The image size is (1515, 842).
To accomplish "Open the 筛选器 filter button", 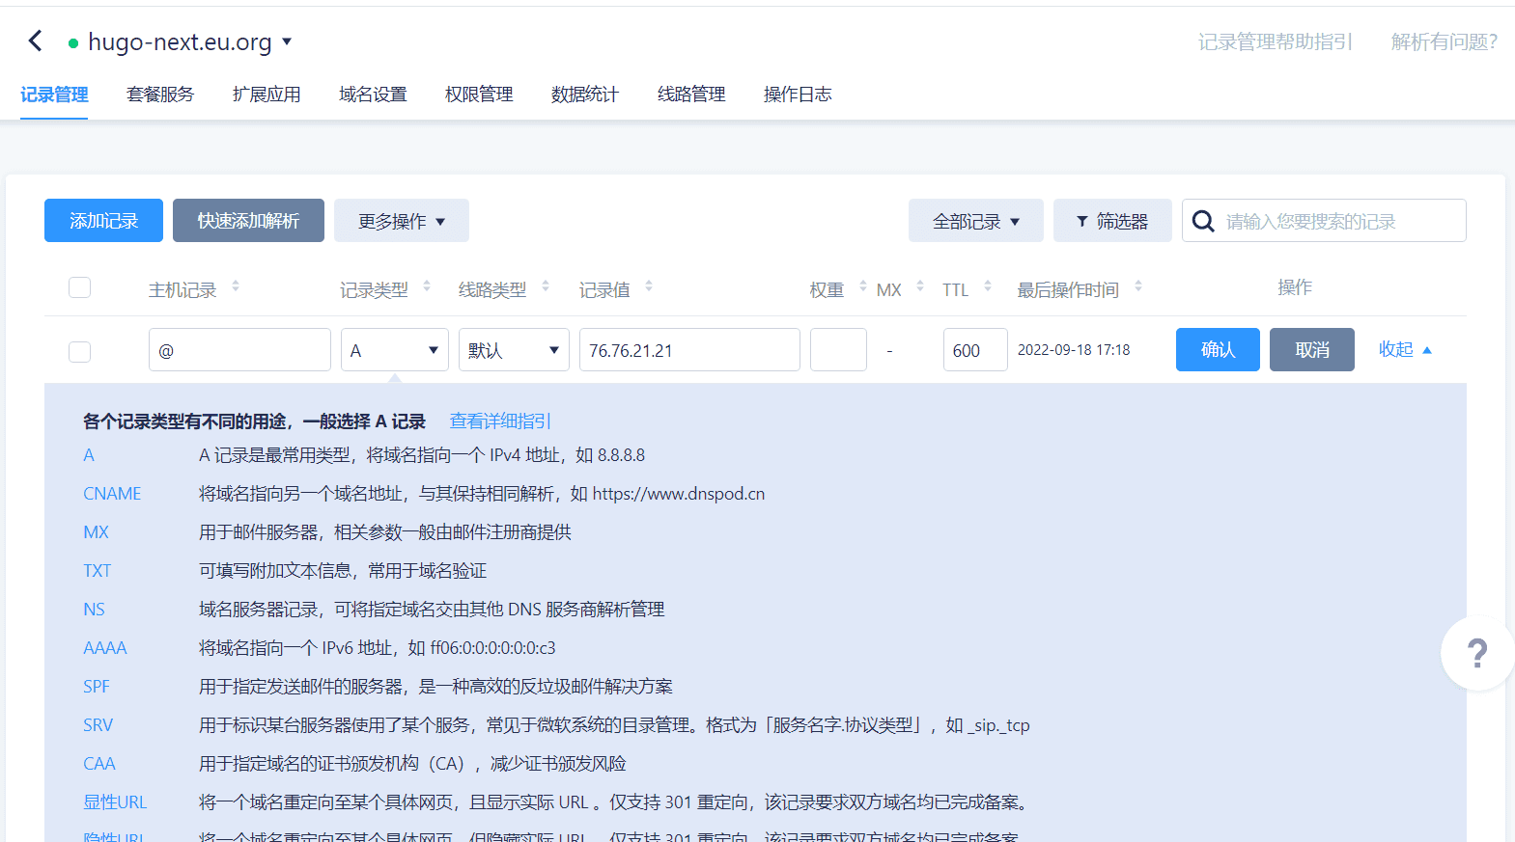I will [x=1112, y=221].
